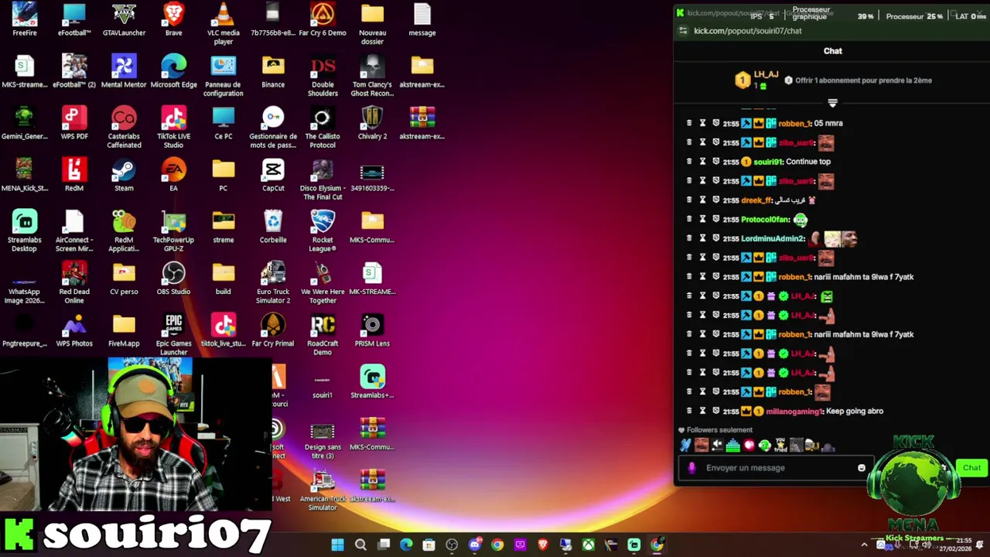
Task: Open the TechPowerUp GPU-Z shortcut
Action: [x=173, y=231]
